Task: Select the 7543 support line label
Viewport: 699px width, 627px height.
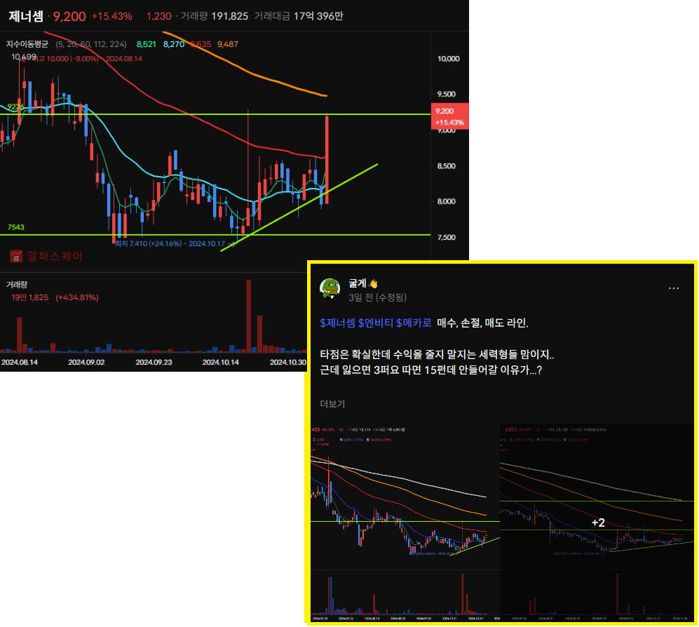Action: coord(15,227)
